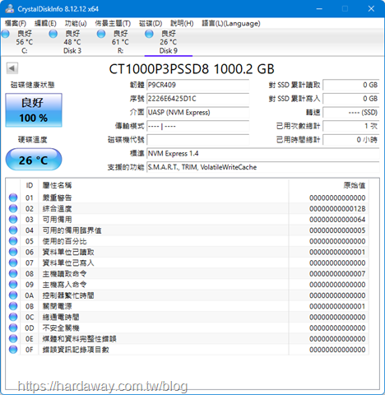Click the disk title CT1000P3PSSD8 1000.2 GB
Viewport: 385px width, 395px height.
[x=192, y=69]
